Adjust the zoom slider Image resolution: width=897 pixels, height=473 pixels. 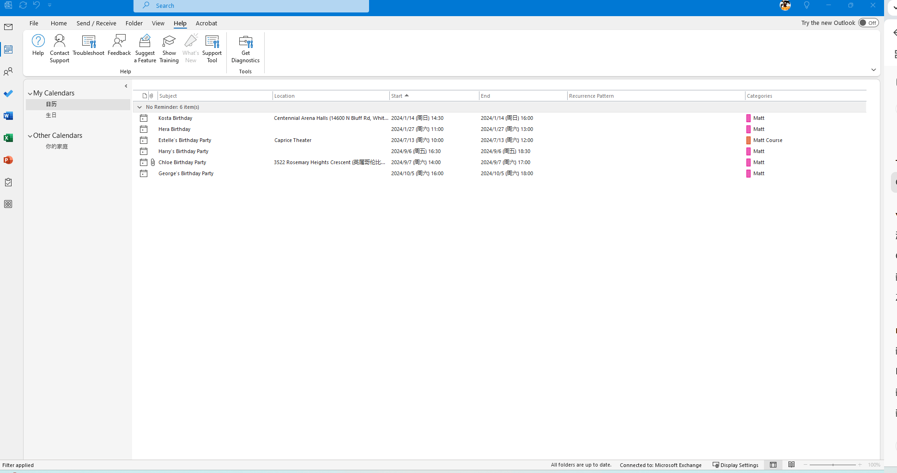point(832,465)
